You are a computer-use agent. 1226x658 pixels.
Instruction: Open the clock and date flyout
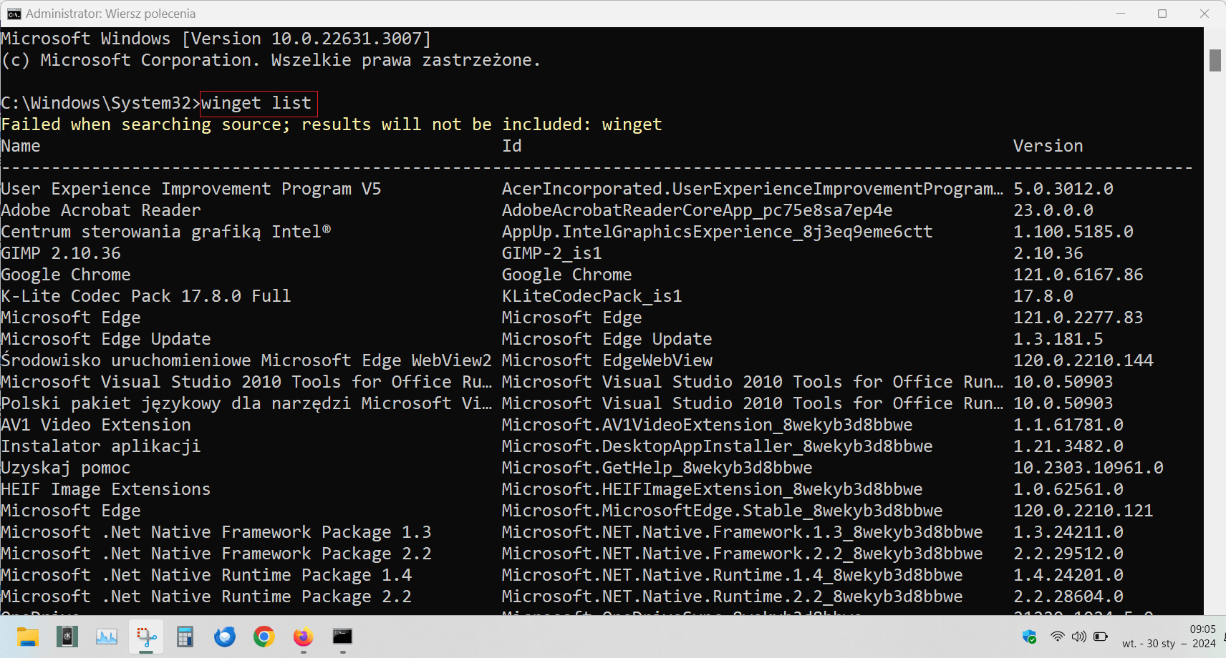click(1169, 637)
